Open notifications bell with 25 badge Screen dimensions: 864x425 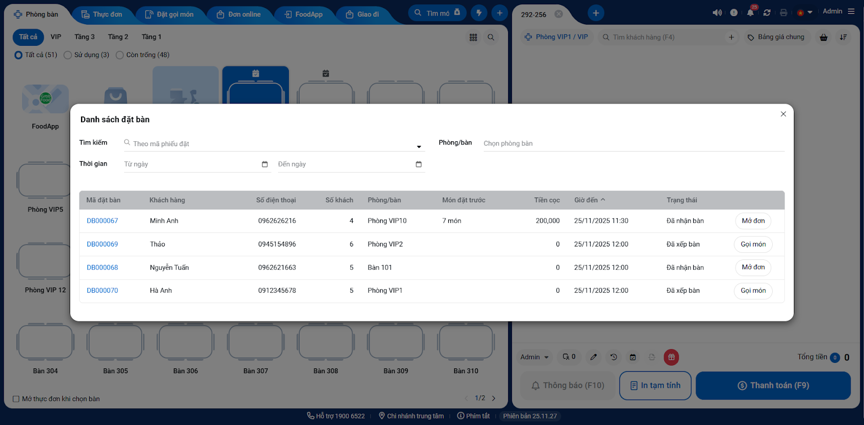point(751,12)
